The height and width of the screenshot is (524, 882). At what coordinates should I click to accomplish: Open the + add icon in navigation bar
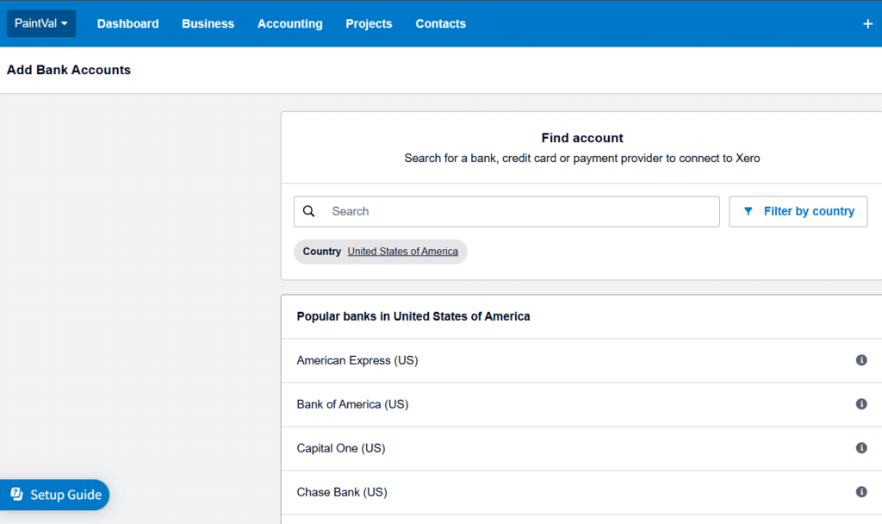coord(867,23)
